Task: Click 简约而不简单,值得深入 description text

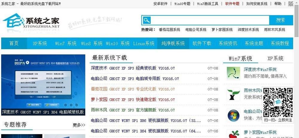Action: tap(265, 76)
